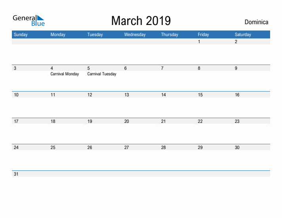
Task: Select date 16 in the Saturday column
Action: [237, 95]
